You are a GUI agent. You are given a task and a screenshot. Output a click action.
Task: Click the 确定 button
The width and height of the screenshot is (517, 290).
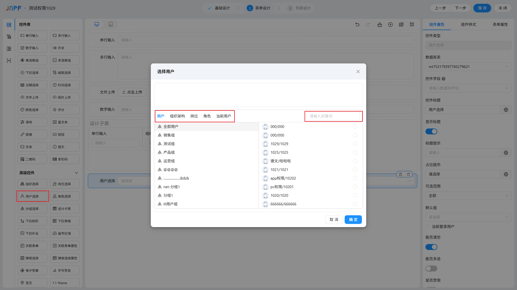coord(353,220)
